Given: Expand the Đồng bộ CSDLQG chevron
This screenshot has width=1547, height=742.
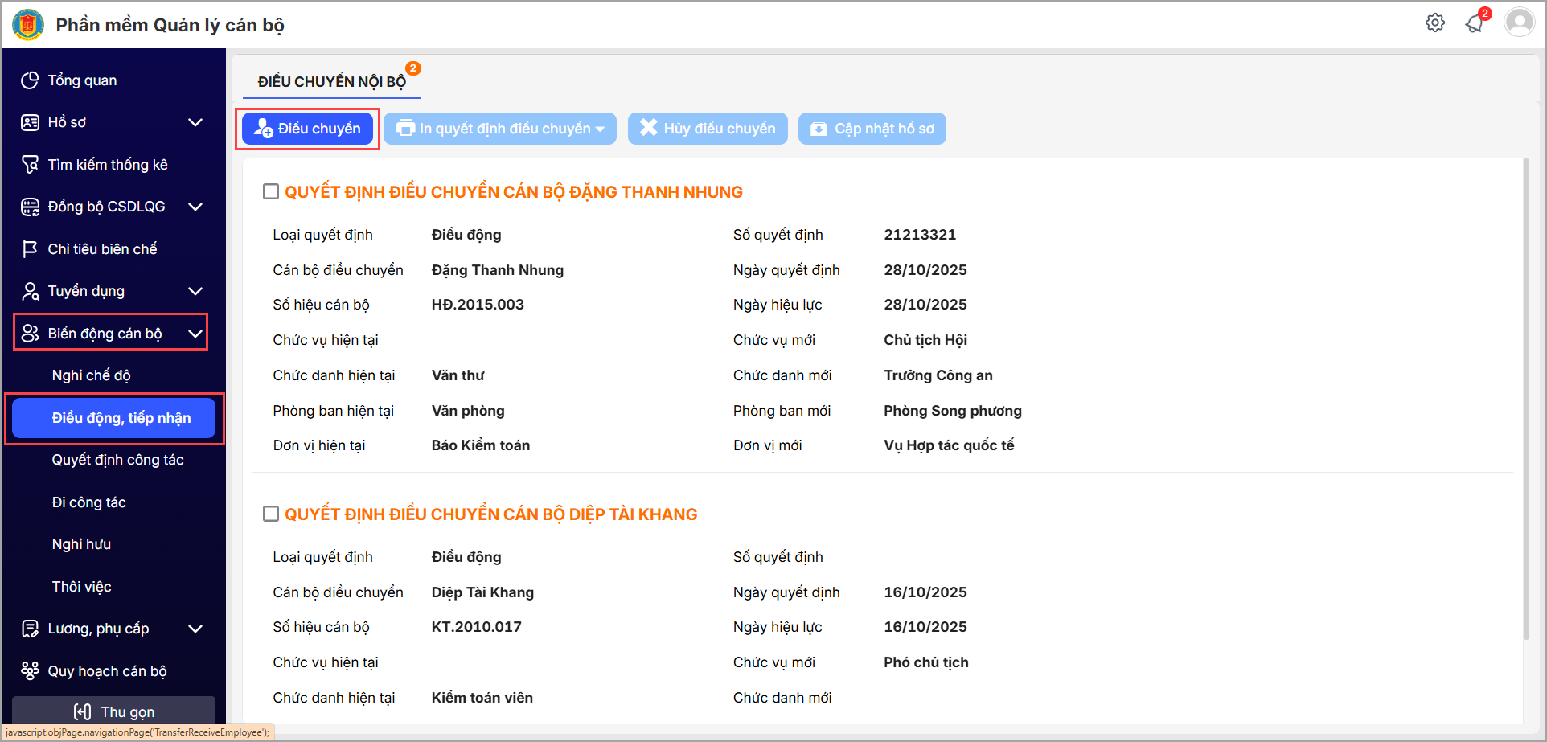Looking at the screenshot, I should 195,207.
